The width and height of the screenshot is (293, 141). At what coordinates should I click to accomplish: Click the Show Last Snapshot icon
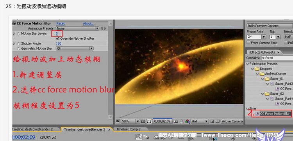(181, 122)
